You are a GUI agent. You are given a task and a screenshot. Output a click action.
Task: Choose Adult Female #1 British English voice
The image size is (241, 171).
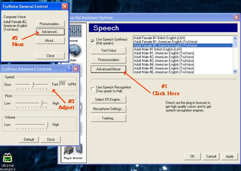tap(159, 38)
